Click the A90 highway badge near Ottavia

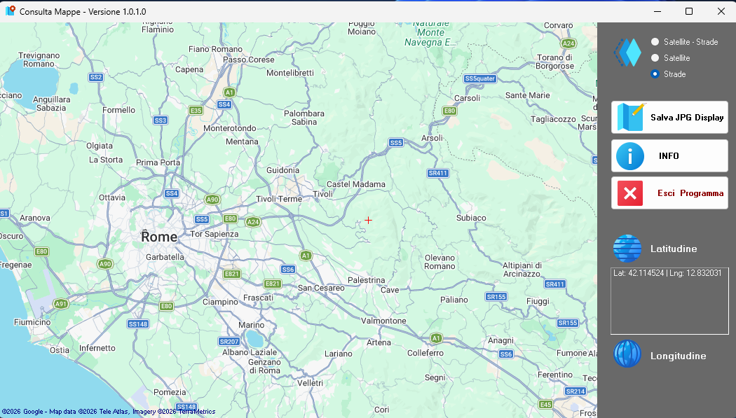[212, 199]
